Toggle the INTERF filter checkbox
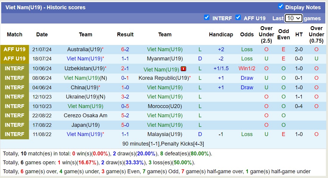Image resolution: width=328 pixels, height=178 pixels. coord(206,18)
